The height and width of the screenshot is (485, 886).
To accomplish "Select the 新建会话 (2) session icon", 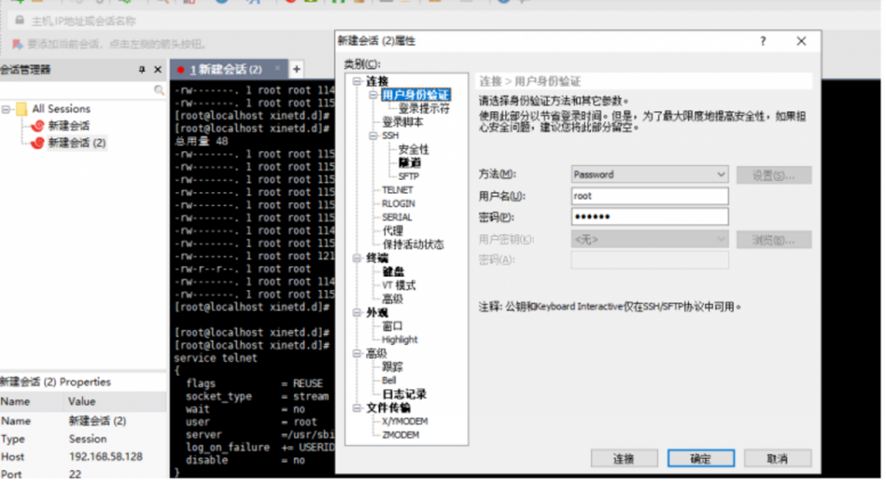I will coord(37,143).
